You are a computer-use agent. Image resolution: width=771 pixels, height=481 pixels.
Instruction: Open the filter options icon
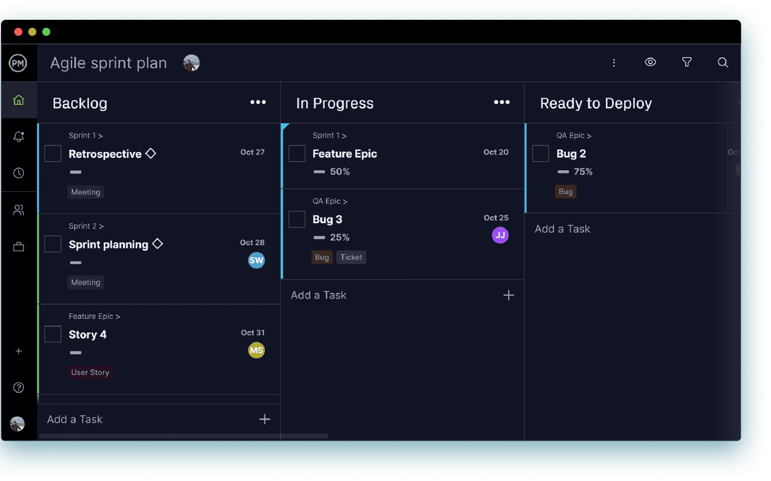[686, 62]
